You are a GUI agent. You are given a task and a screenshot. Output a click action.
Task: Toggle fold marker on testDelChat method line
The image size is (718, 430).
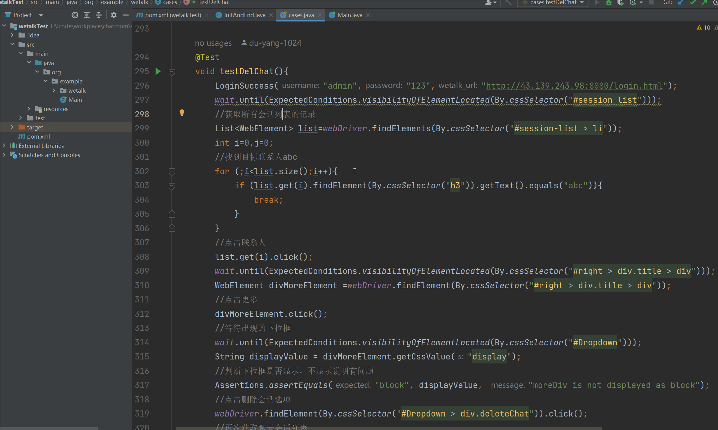[172, 72]
